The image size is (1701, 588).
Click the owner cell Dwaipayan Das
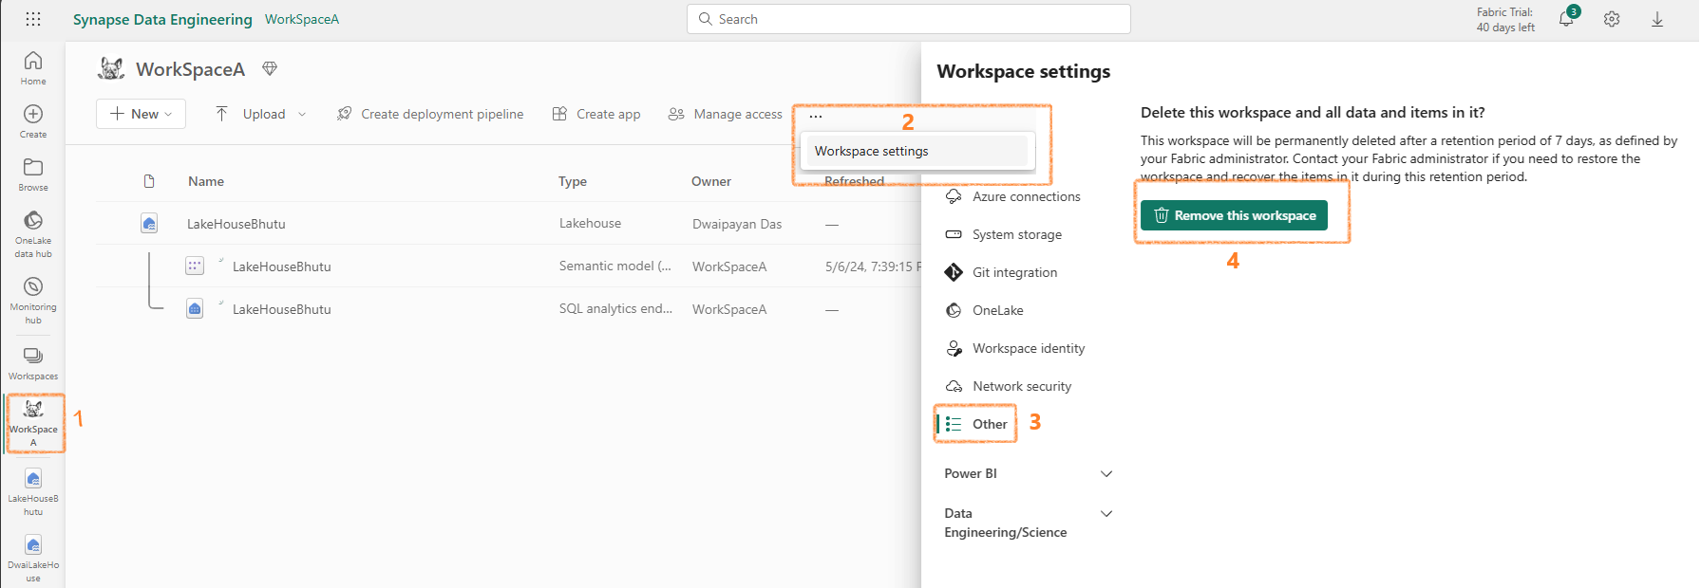point(737,224)
